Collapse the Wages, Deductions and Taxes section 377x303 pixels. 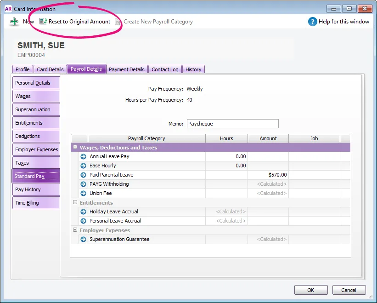point(75,147)
